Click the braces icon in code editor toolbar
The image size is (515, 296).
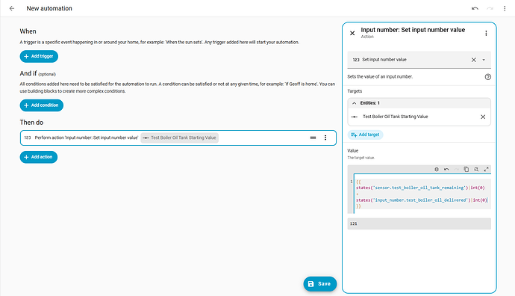[x=437, y=169]
